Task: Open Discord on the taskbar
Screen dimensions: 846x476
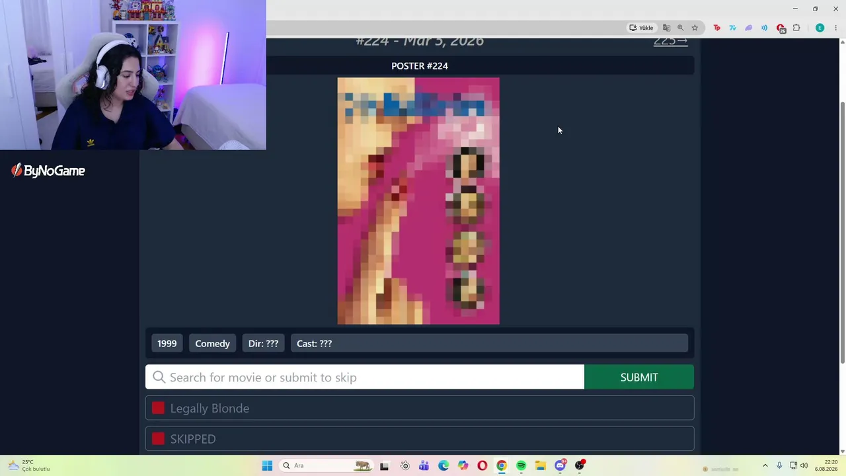Action: 560,465
